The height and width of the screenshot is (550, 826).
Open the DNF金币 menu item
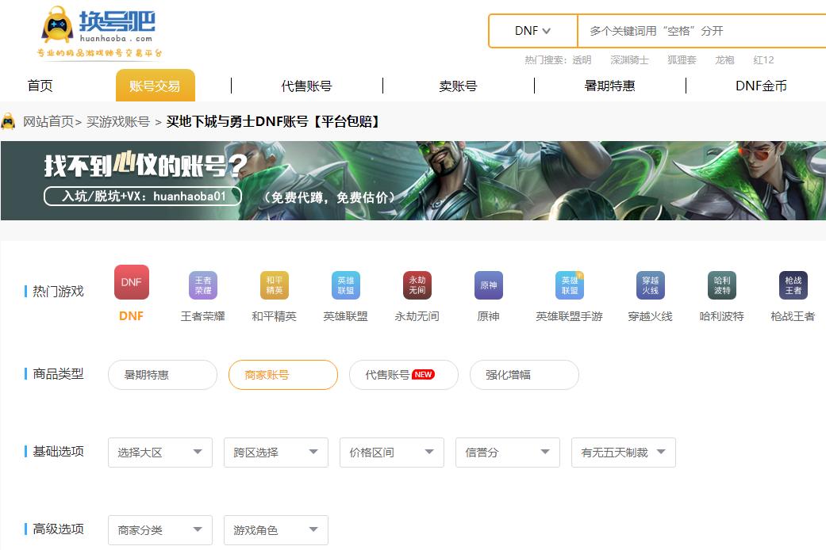pos(761,85)
